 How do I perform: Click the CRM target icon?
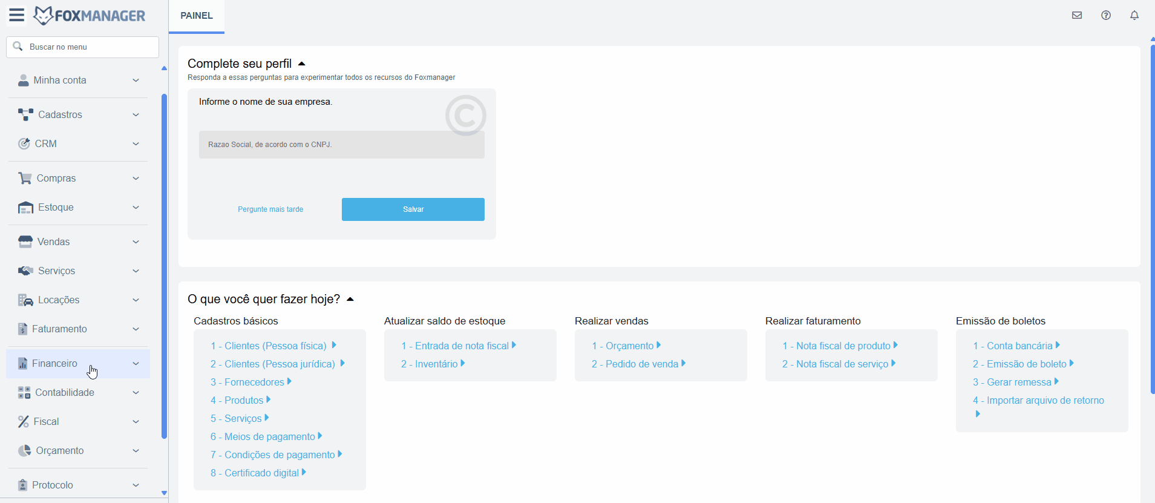click(24, 143)
